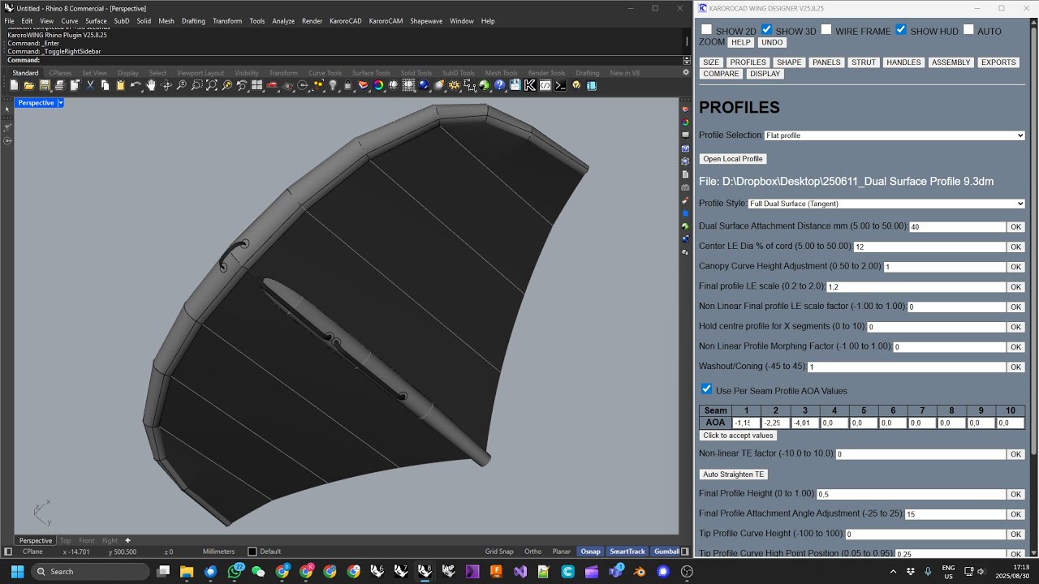Click the light bulb Hide objects icon

point(333,85)
